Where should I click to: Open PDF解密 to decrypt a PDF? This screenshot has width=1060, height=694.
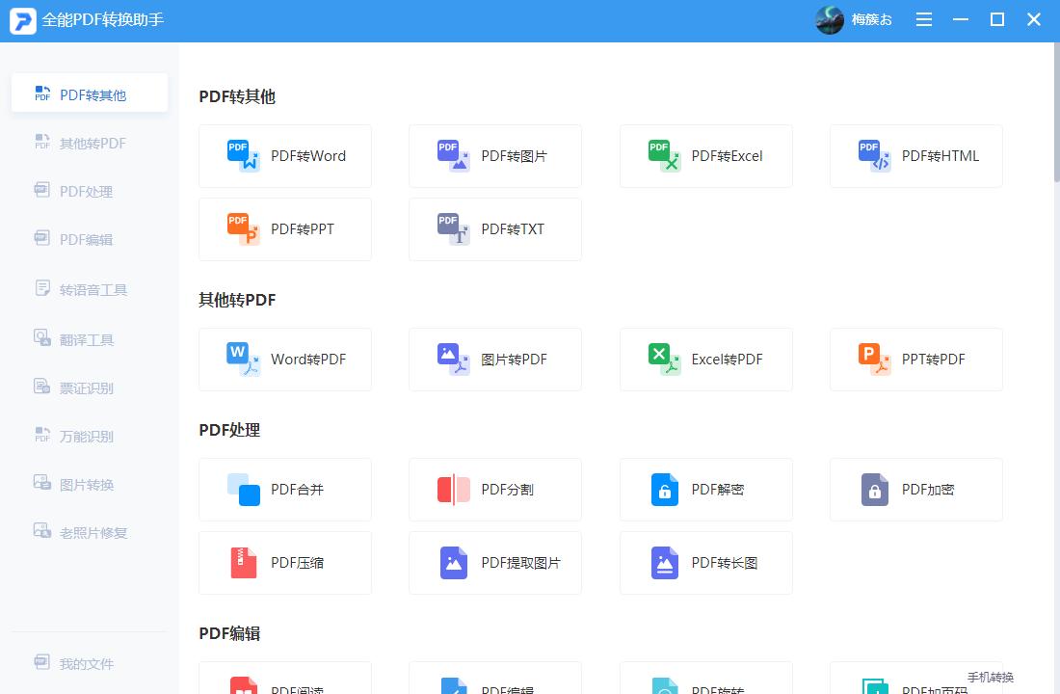705,489
